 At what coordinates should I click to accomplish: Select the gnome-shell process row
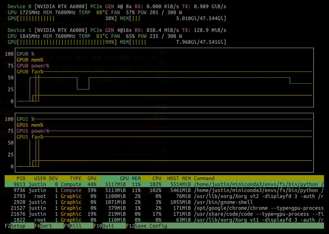tap(103, 202)
